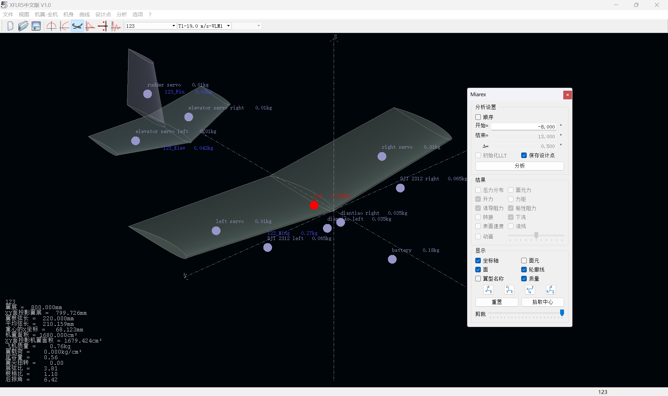Set isometric view with x y z axes icon
Viewport: 668px width, 396px height.
pos(551,290)
